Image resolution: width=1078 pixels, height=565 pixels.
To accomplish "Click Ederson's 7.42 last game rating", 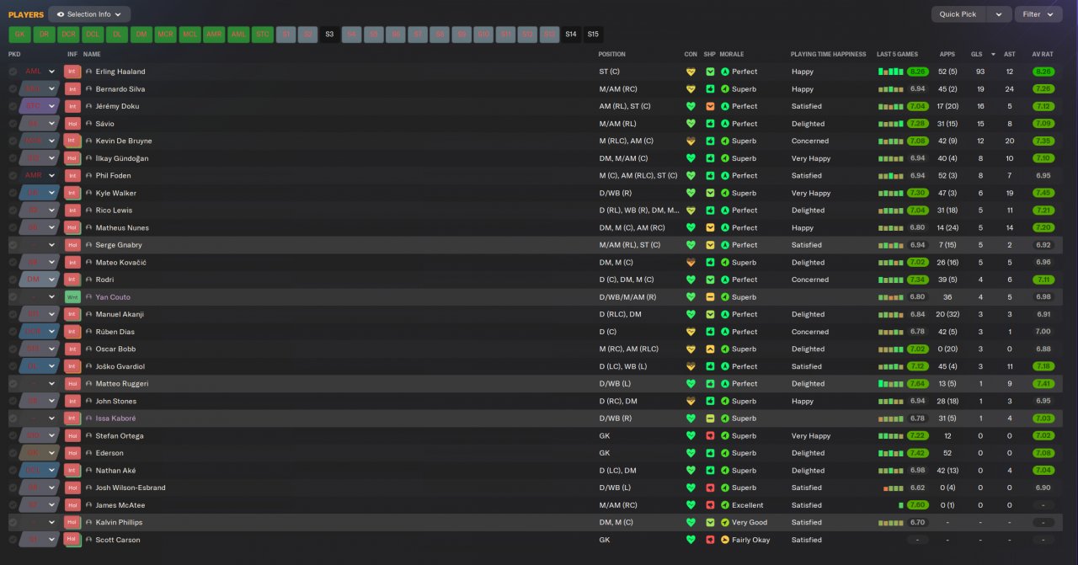I will (918, 453).
